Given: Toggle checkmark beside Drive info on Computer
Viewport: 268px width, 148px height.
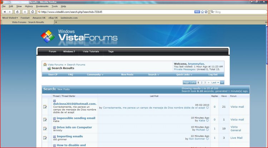Looking at the screenshot, I should [x=54, y=127].
